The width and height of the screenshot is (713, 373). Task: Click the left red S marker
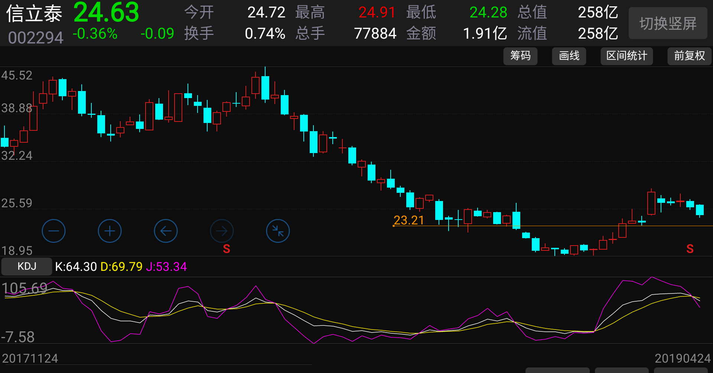click(x=227, y=249)
